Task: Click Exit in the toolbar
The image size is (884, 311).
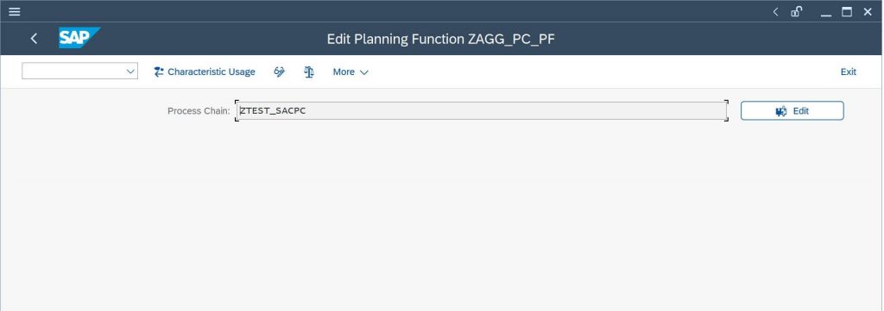Action: click(848, 72)
